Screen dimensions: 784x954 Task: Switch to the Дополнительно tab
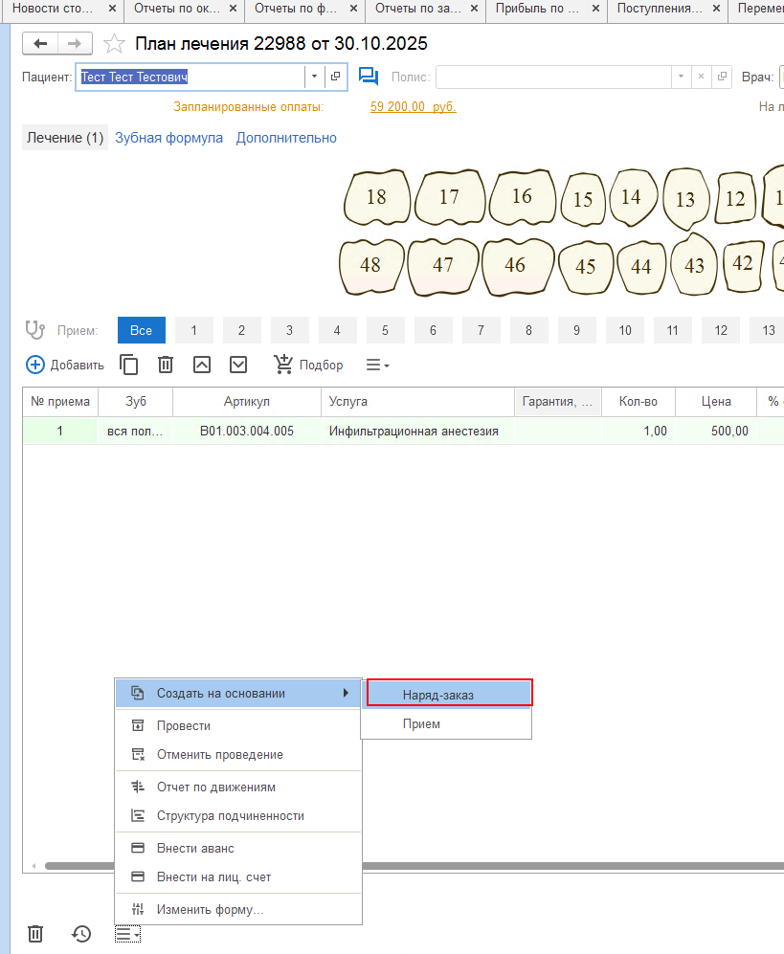(x=286, y=138)
